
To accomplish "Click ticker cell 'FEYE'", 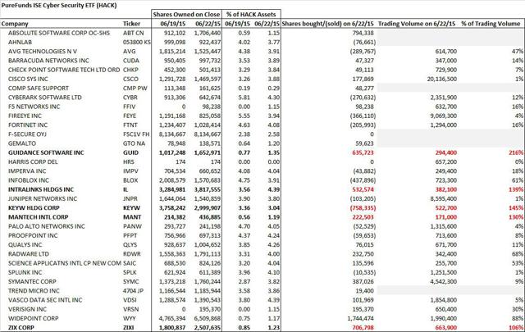I will (130, 116).
